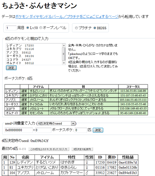This screenshot has height=176, width=155.
Task: Click レディアン name in the green table
Action: (x=12, y=91)
